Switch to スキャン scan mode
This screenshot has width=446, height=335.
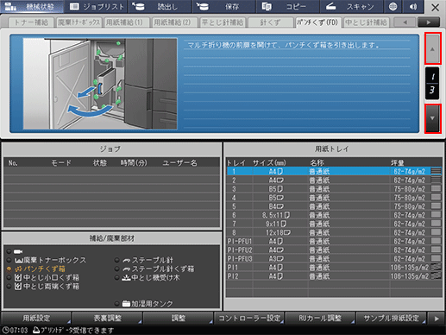coord(351,7)
